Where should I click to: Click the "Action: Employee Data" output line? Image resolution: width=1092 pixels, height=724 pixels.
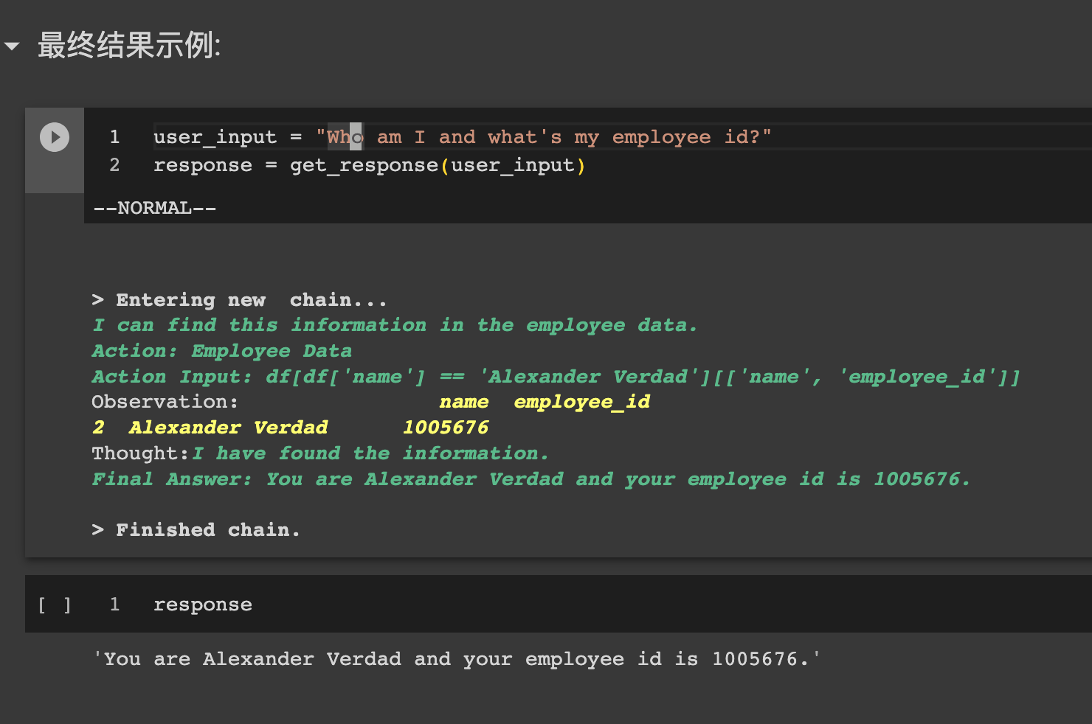pos(221,352)
